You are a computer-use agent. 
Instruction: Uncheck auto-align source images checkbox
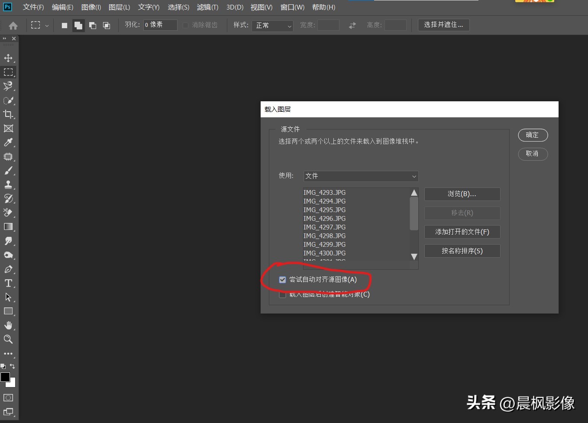pos(283,280)
